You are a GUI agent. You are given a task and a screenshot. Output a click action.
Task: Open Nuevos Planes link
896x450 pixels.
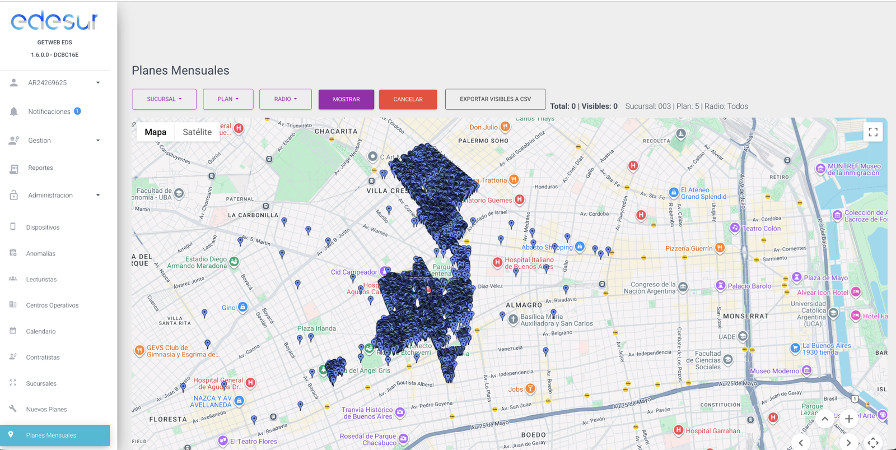[x=46, y=409]
